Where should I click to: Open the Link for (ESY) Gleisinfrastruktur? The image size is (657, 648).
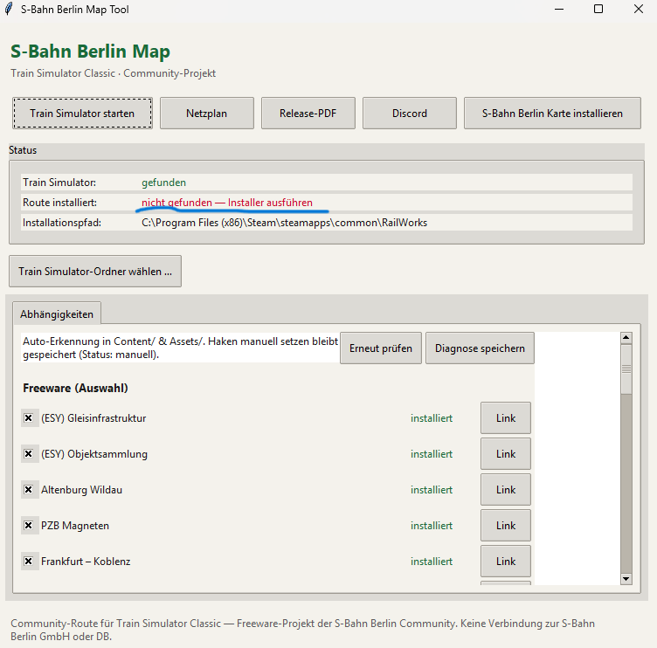(506, 418)
